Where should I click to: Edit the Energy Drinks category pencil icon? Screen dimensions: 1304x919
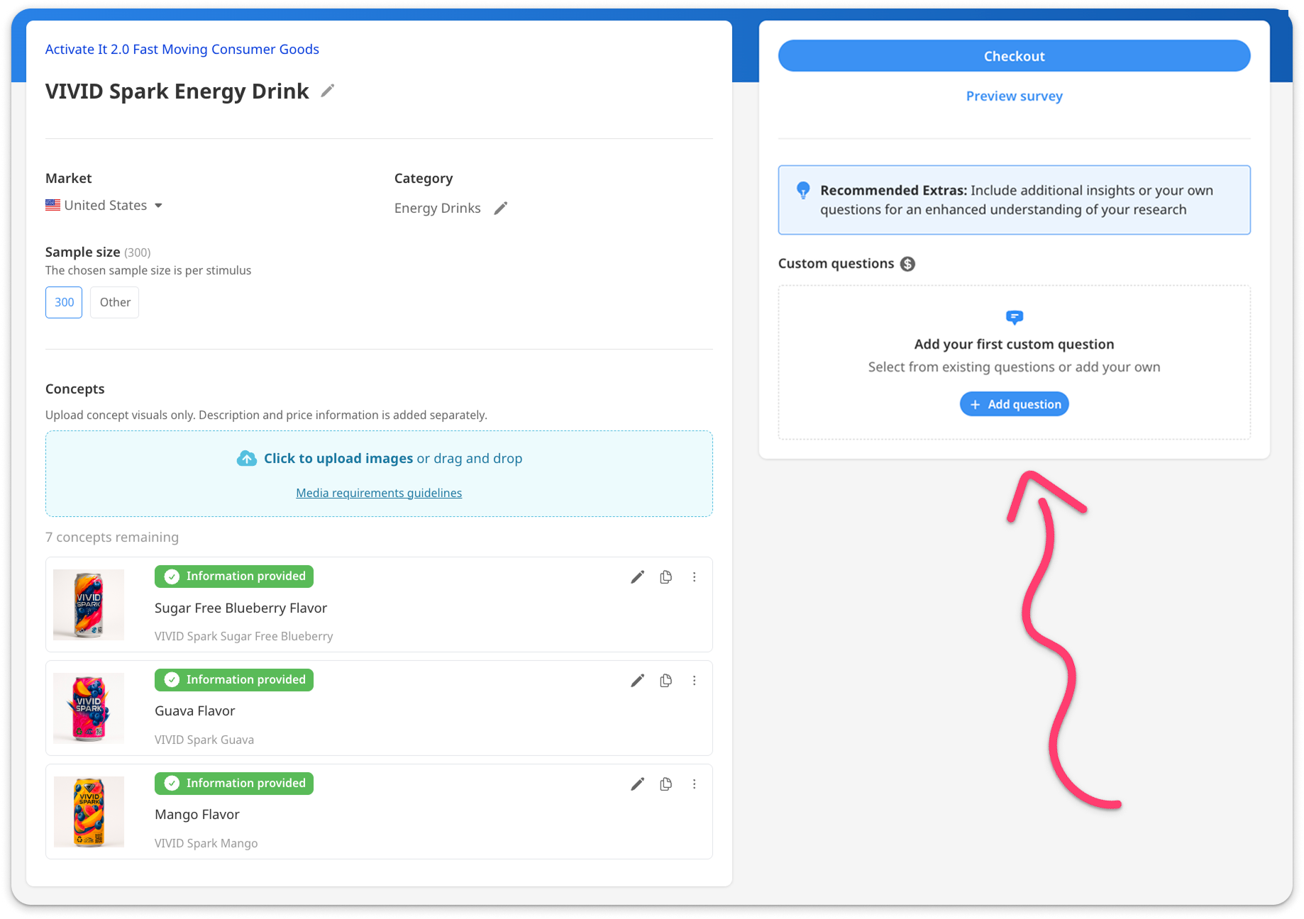tap(501, 208)
